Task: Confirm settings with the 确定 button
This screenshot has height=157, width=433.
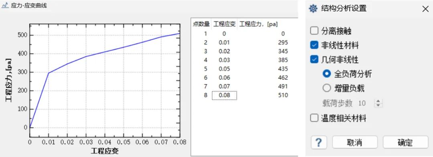Action: 405,143
